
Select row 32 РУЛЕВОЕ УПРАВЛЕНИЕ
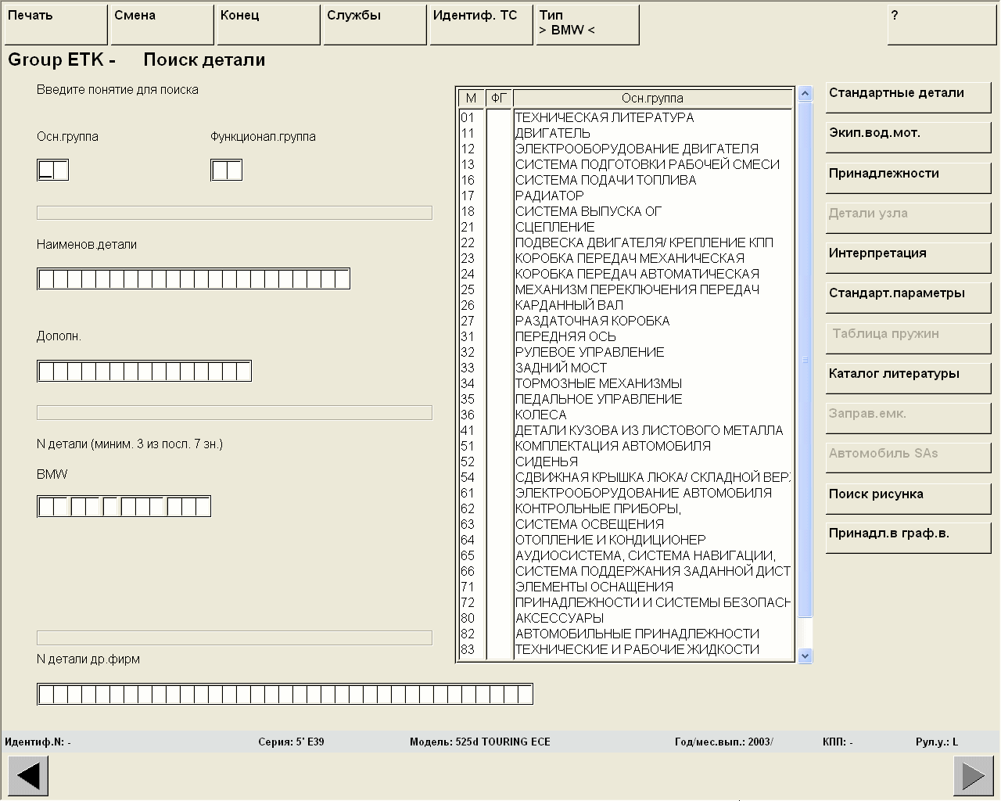coord(625,352)
